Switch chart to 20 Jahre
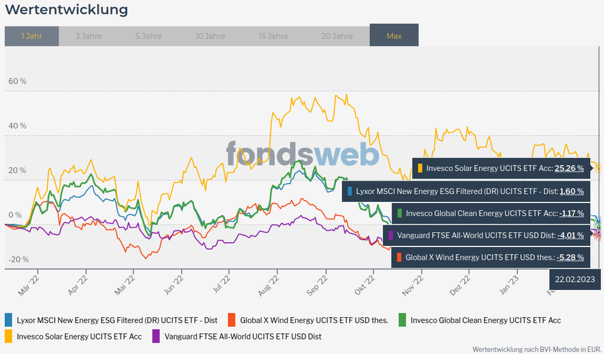604x354 pixels. [337, 36]
